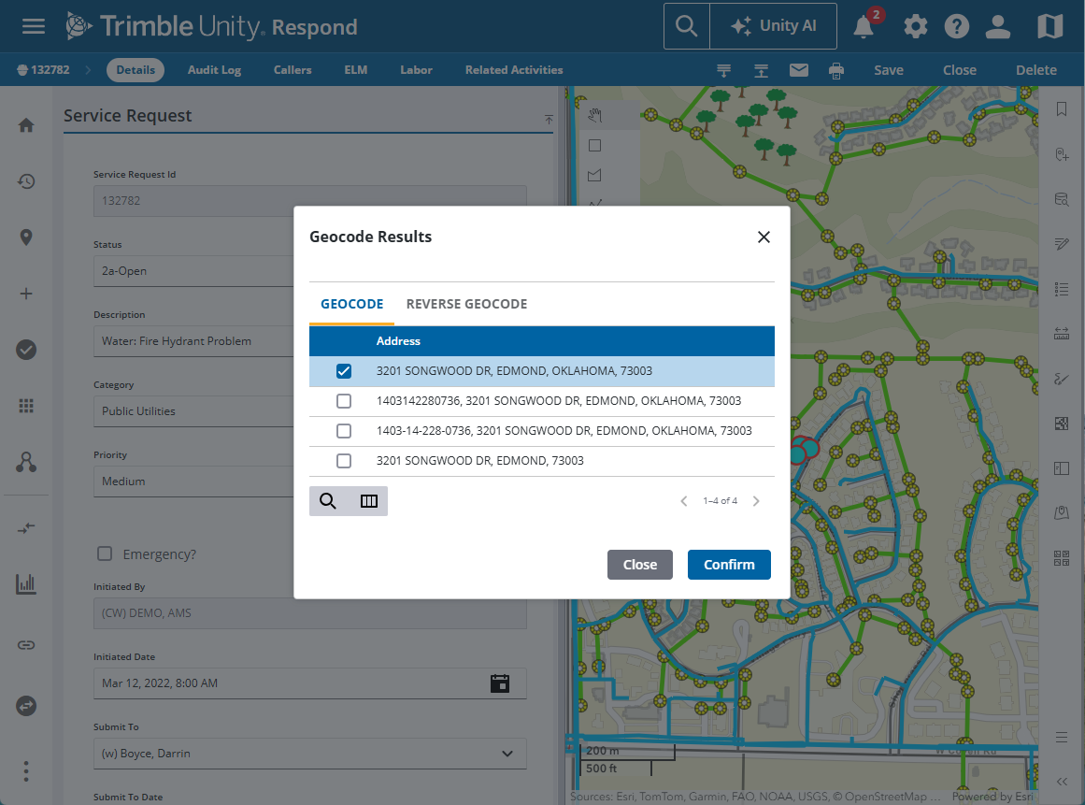Collapse the Service Request panel arrow
Viewport: 1085px width, 805px height.
[549, 120]
